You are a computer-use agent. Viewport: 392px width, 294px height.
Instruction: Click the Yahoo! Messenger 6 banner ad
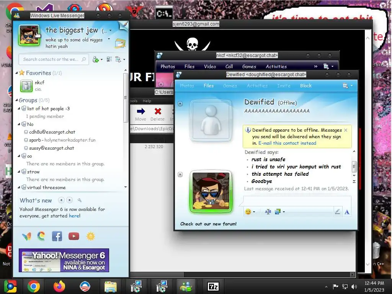64,260
